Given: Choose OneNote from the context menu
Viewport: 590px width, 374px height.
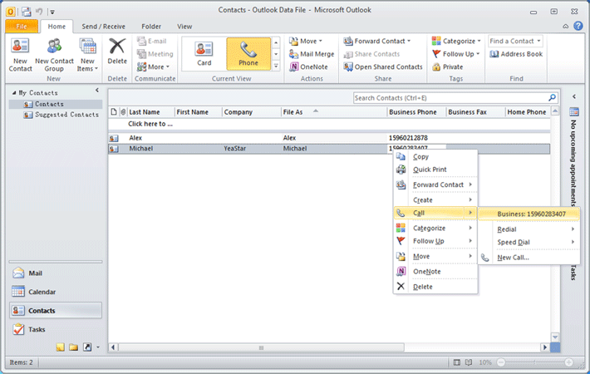Looking at the screenshot, I should click(435, 271).
